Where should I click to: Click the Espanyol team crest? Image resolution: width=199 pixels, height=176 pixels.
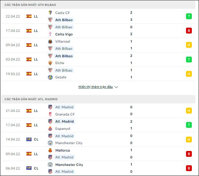coord(50,129)
